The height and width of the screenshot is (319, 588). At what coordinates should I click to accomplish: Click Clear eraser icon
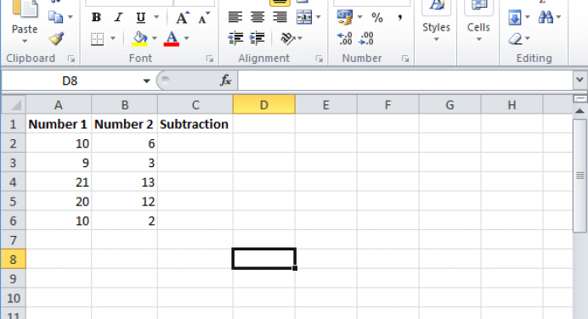click(516, 38)
